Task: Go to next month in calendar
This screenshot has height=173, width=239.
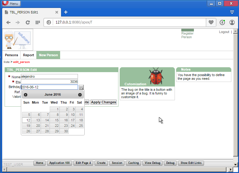Action: pos(80,95)
